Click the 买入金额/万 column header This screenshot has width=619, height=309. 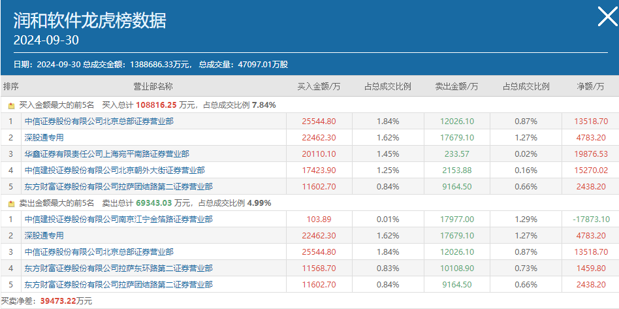[x=319, y=86]
